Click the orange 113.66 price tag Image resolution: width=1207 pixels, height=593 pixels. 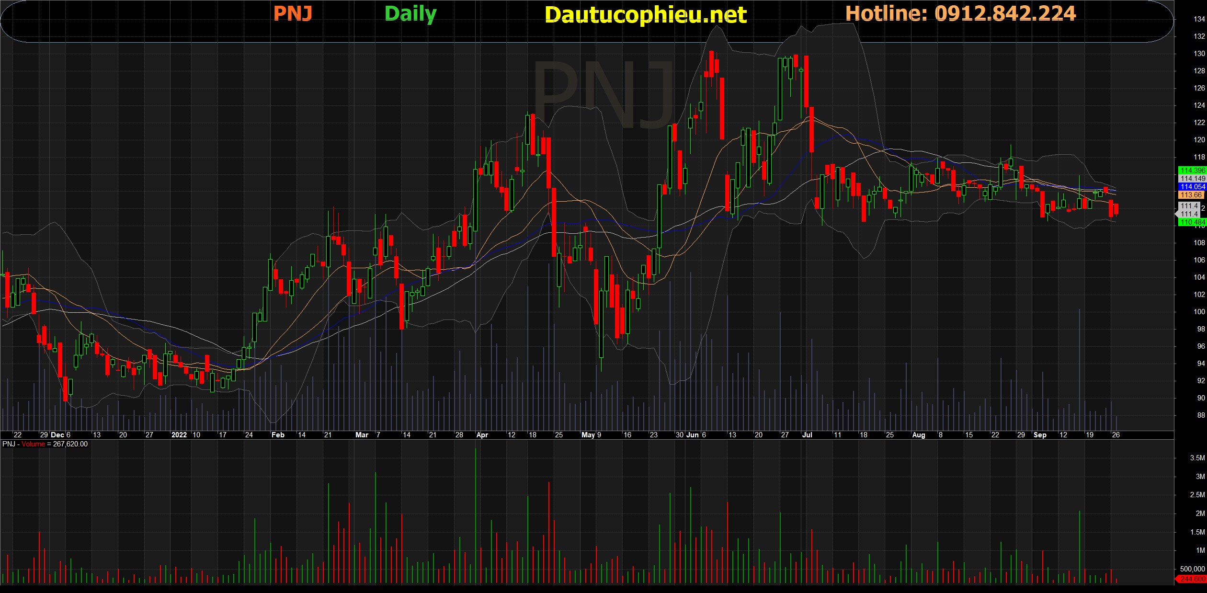[x=1191, y=195]
